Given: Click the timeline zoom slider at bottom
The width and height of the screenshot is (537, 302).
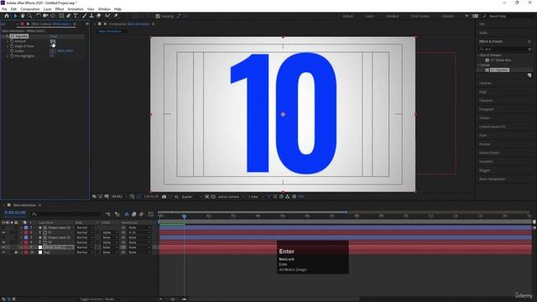Looking at the screenshot, I should coord(173,299).
